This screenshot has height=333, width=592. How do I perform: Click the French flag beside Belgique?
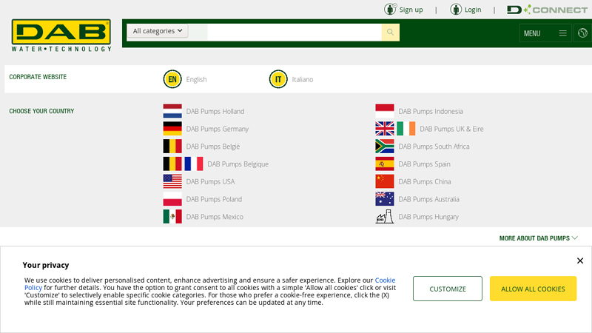tap(194, 164)
